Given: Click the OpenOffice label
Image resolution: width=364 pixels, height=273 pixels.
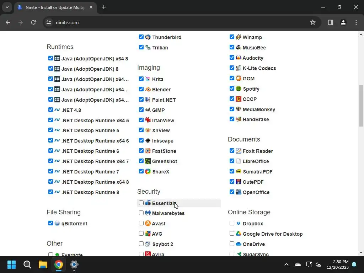Looking at the screenshot, I should pyautogui.click(x=256, y=192).
